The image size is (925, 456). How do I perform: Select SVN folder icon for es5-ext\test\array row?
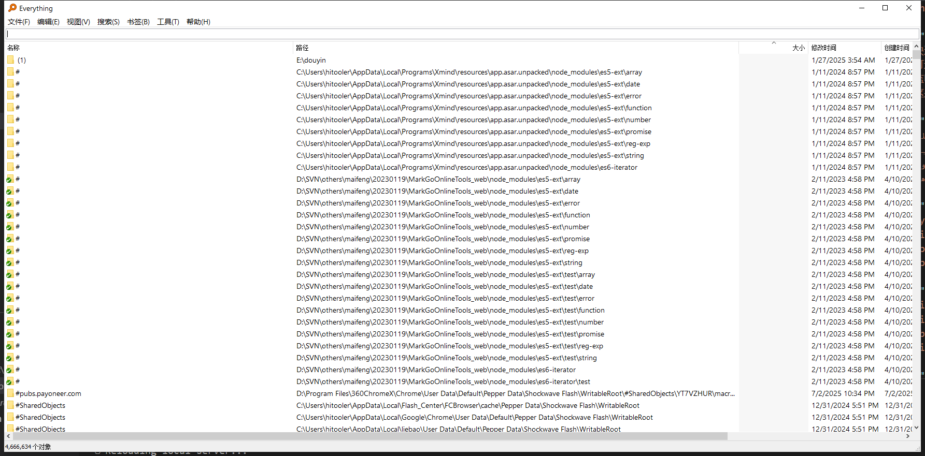[x=10, y=274]
